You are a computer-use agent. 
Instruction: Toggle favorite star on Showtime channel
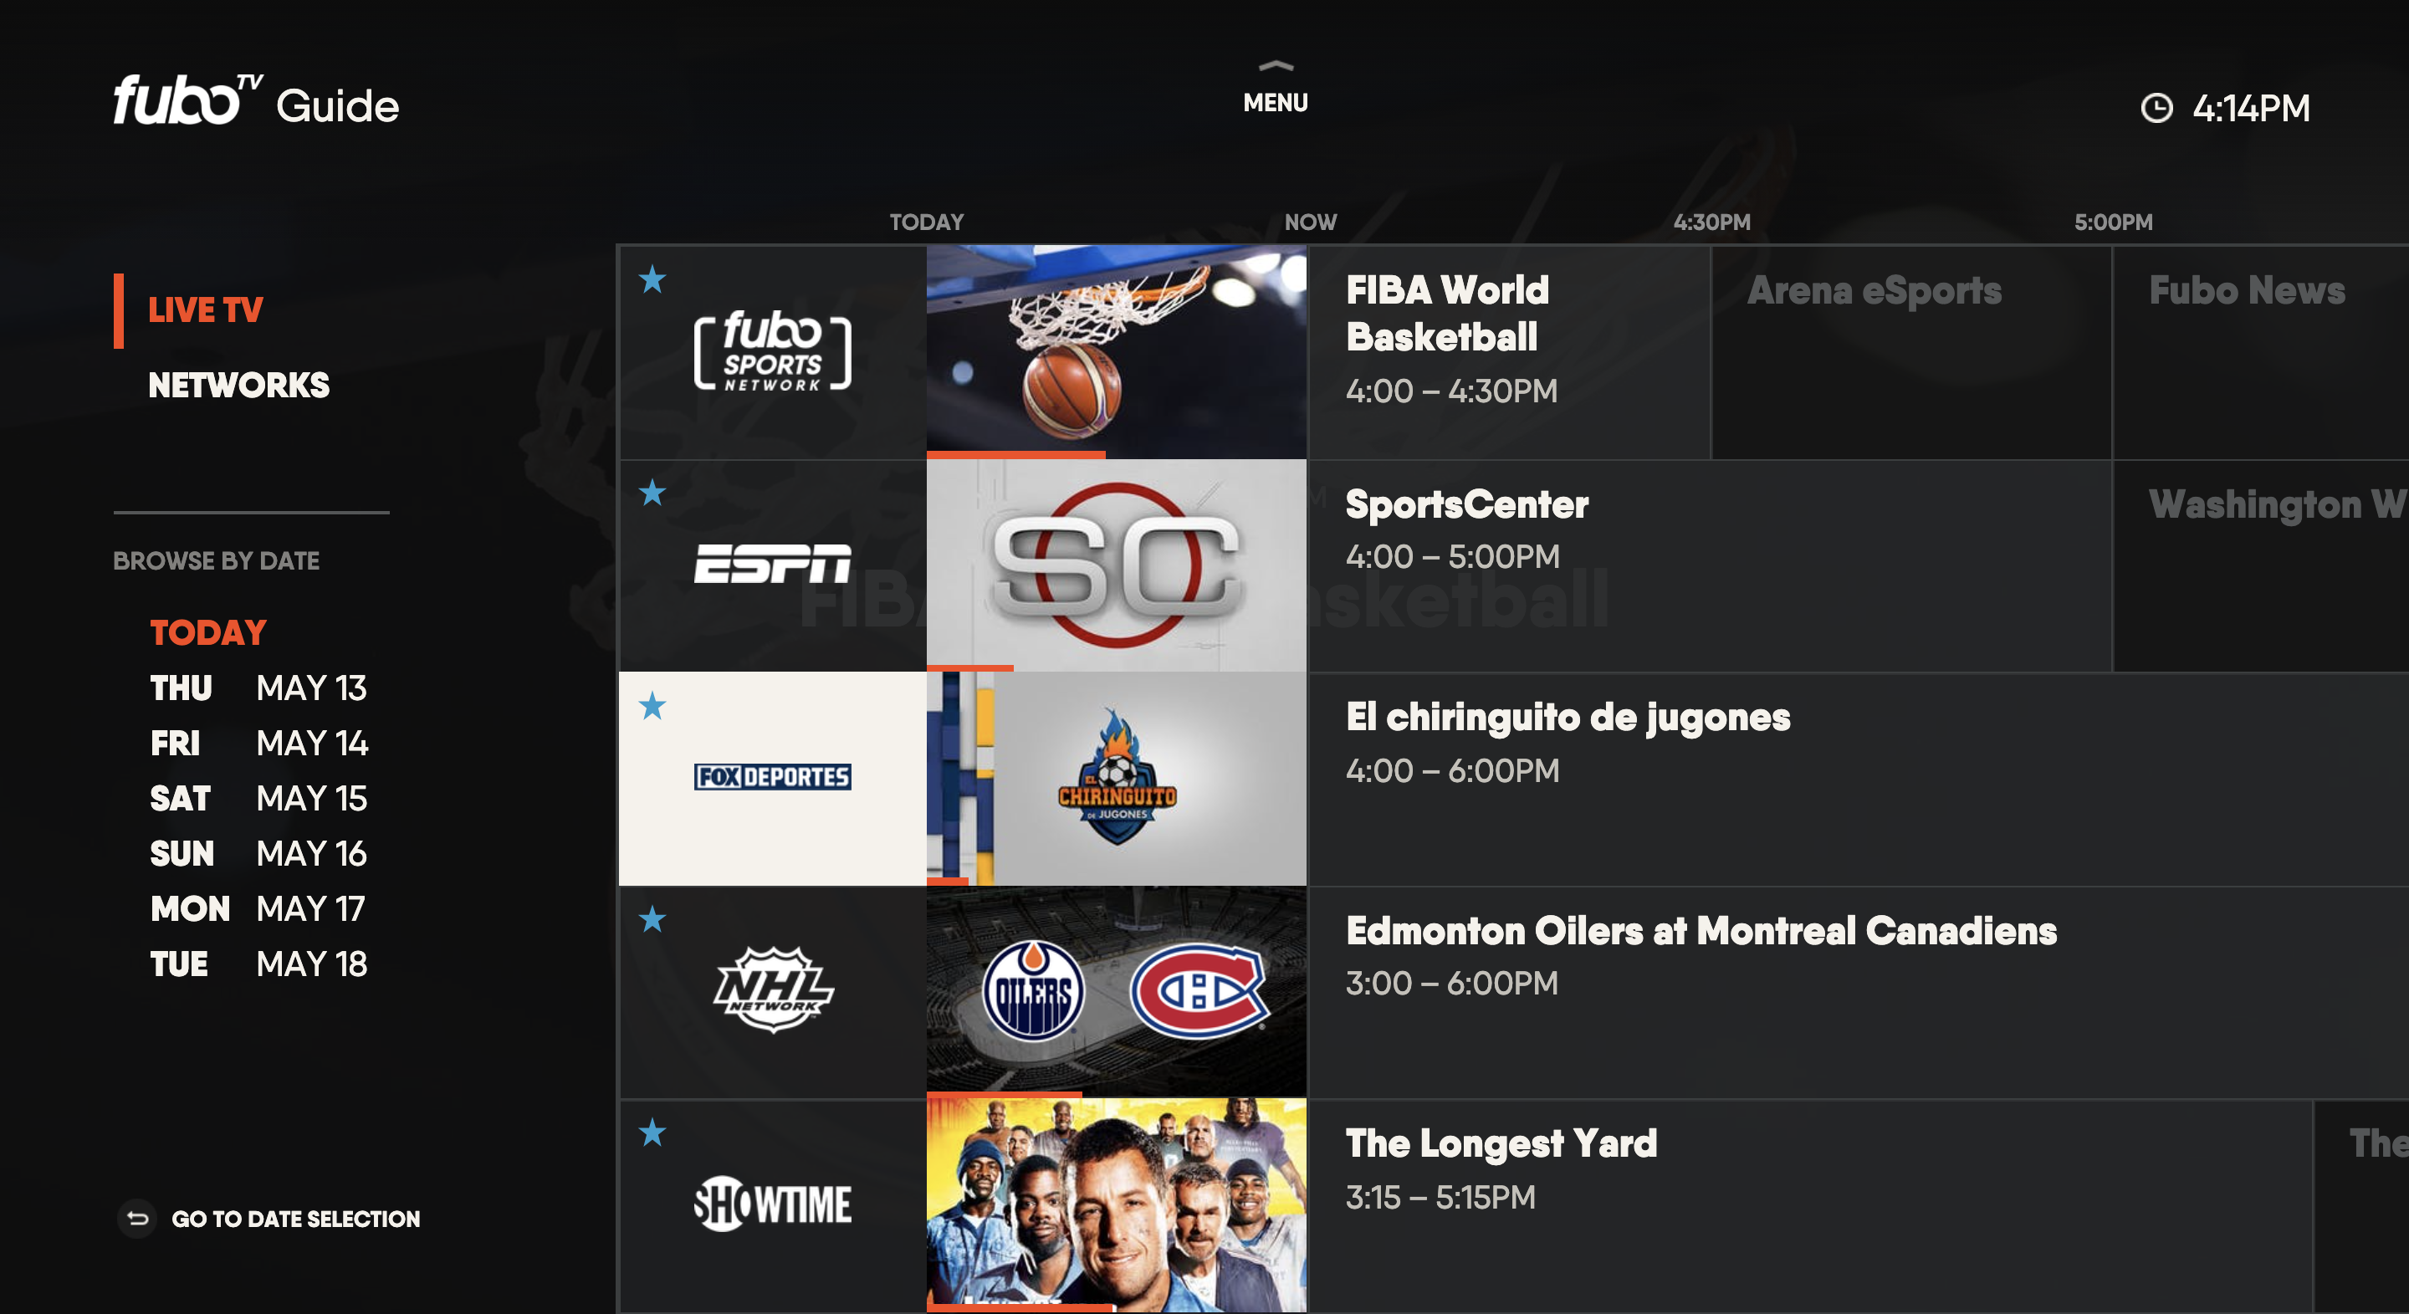652,1132
